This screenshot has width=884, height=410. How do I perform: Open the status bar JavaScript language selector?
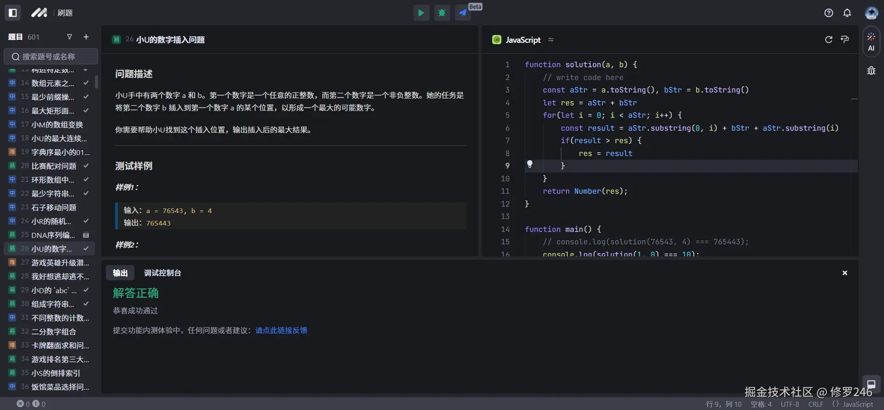(x=857, y=404)
